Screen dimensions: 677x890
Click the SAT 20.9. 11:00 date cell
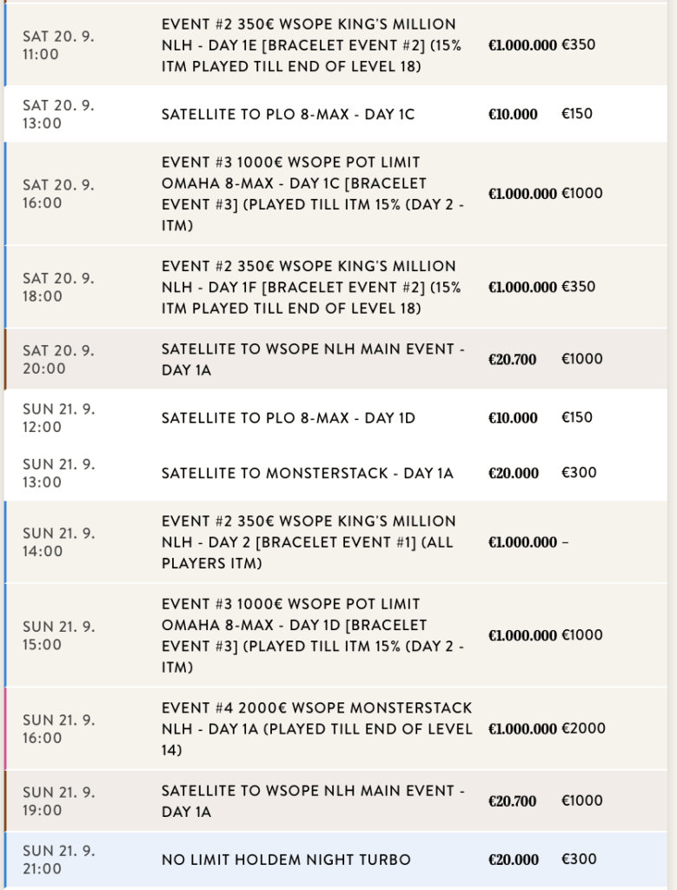(x=58, y=45)
